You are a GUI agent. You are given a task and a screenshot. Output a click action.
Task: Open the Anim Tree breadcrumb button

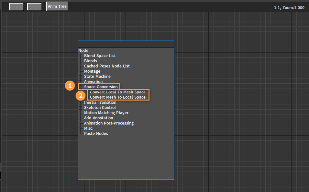click(57, 6)
